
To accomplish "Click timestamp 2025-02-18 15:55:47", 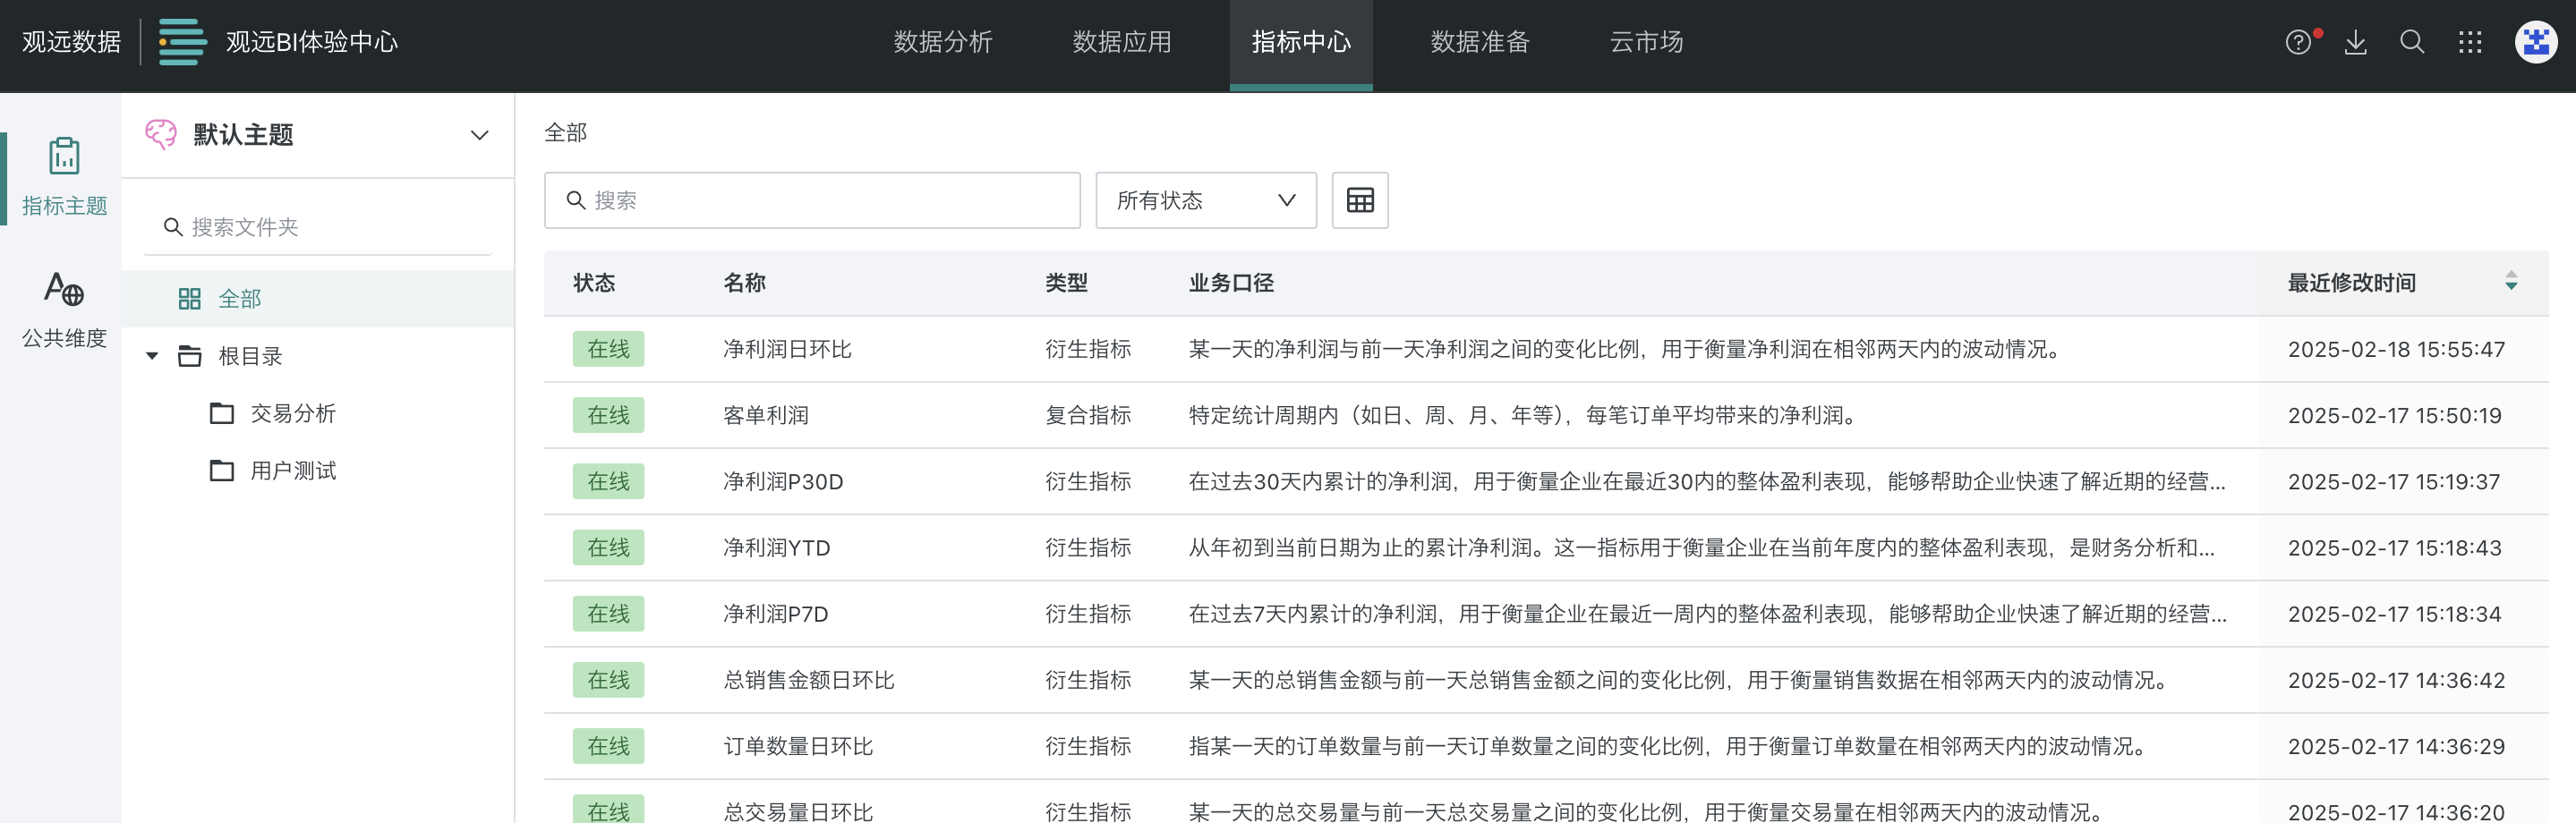I will coord(2396,349).
